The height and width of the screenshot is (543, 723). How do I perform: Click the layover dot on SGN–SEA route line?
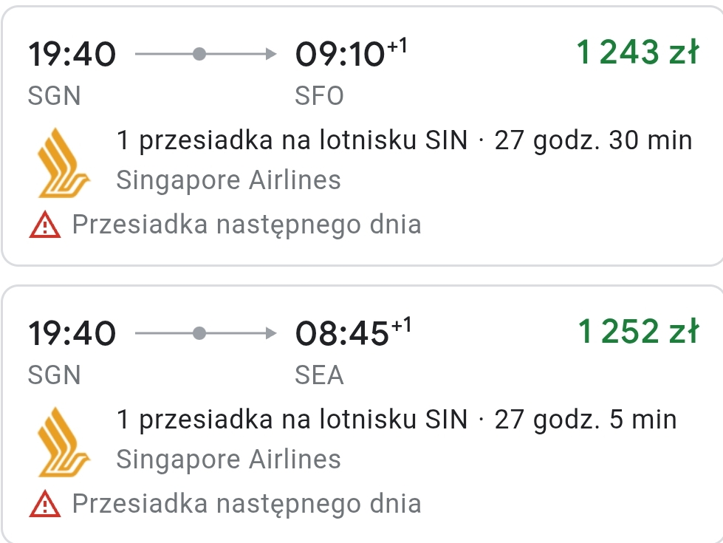pos(199,333)
